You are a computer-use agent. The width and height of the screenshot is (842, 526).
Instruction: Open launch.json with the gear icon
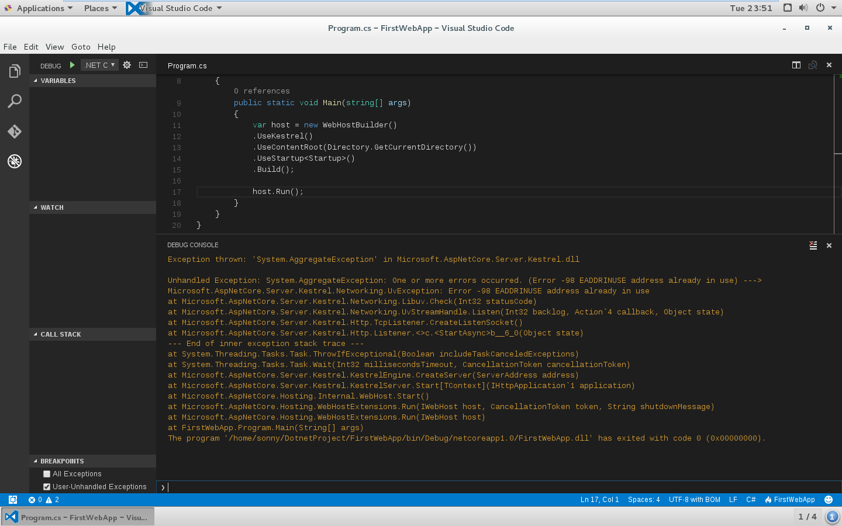coord(127,65)
